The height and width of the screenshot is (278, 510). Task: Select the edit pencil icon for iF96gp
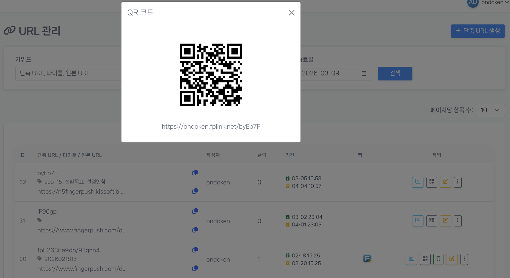coord(445,221)
